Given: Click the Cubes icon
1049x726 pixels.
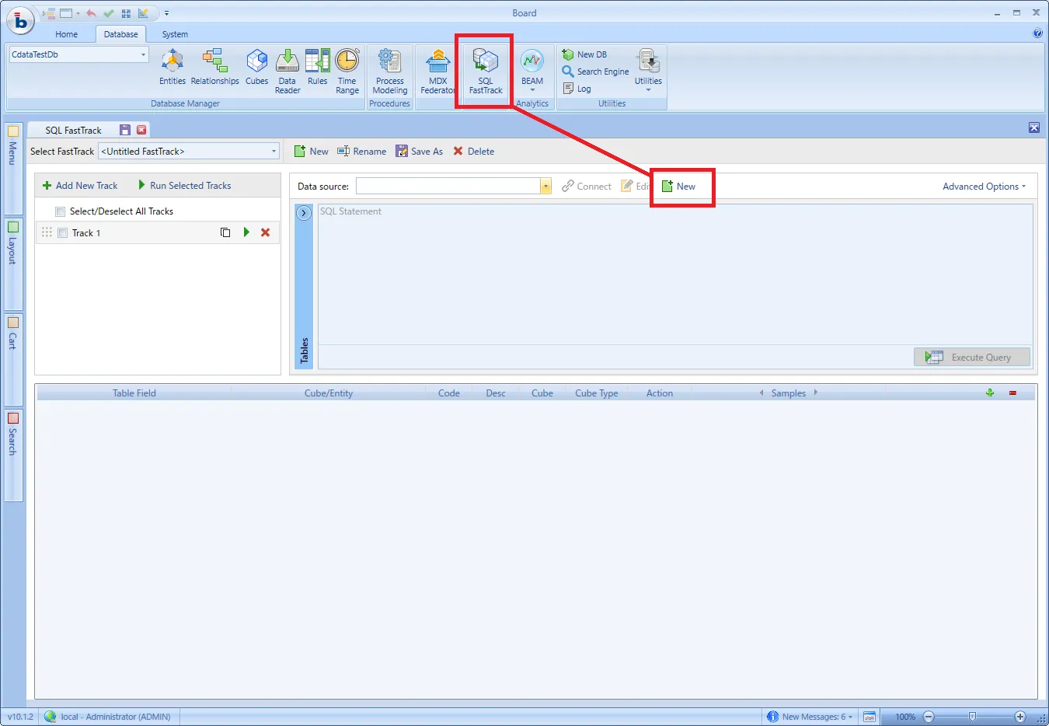Looking at the screenshot, I should [256, 68].
